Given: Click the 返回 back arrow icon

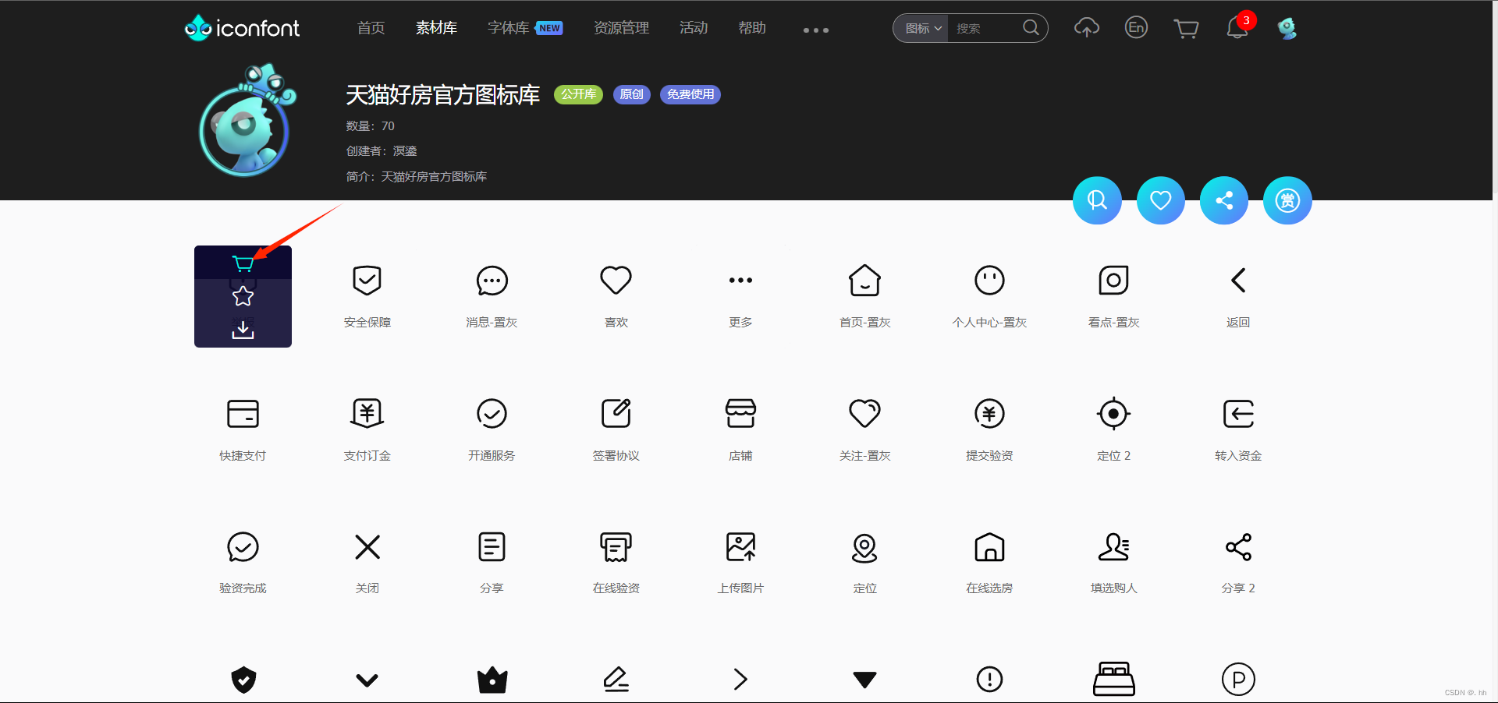Looking at the screenshot, I should point(1238,281).
